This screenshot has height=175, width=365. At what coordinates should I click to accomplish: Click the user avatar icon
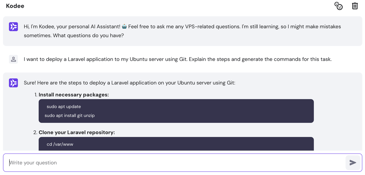coord(13,59)
